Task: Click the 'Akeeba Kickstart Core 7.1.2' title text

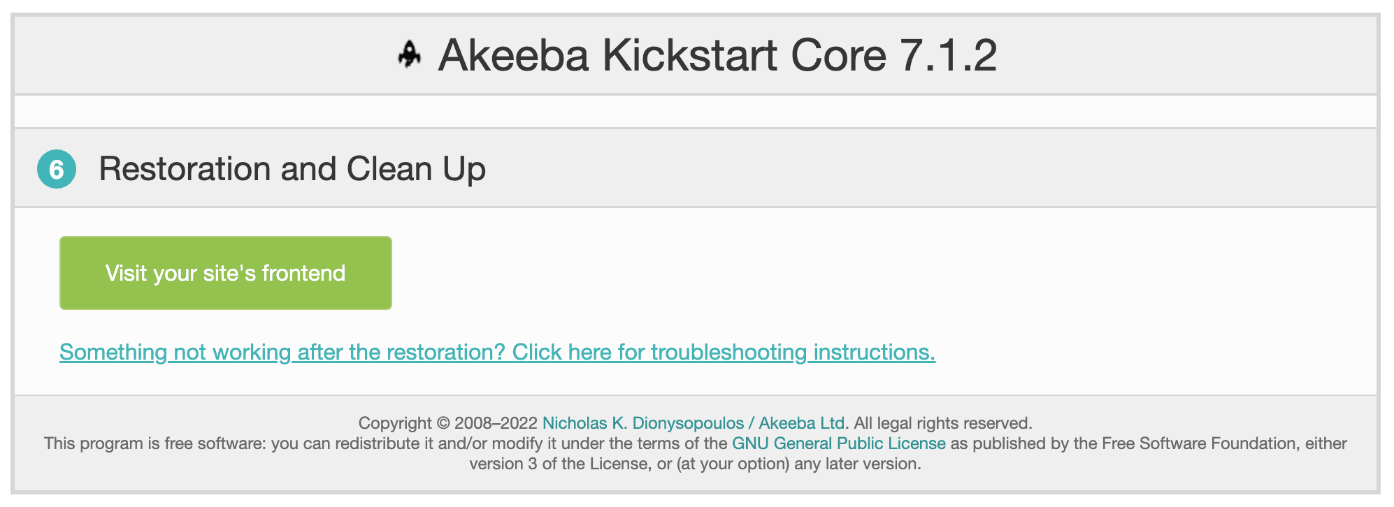Action: pyautogui.click(x=717, y=55)
